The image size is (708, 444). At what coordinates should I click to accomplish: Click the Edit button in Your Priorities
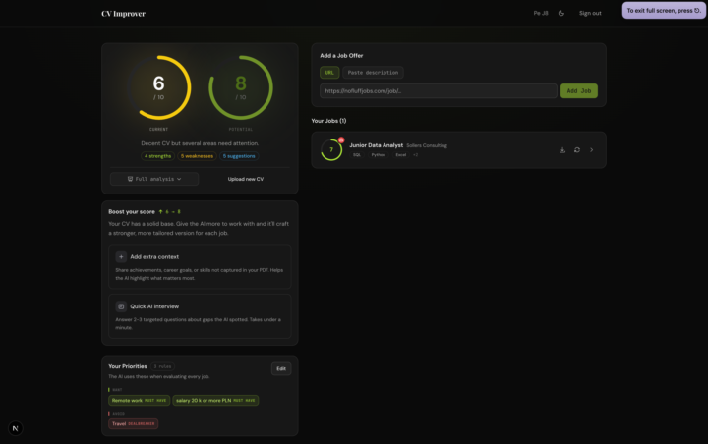point(281,368)
